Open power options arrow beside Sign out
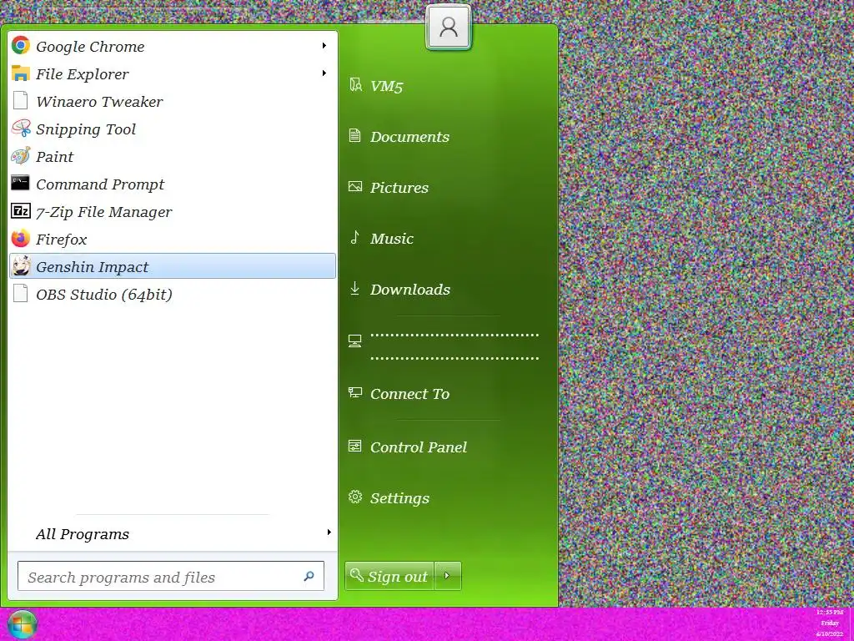The image size is (854, 641). [448, 576]
